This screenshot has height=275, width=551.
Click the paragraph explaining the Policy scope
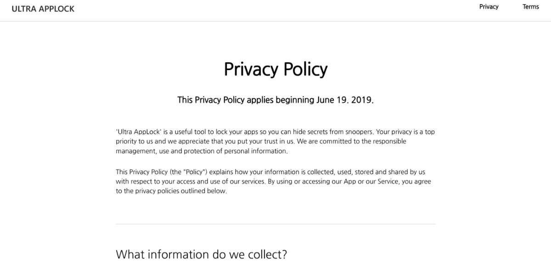pyautogui.click(x=274, y=181)
